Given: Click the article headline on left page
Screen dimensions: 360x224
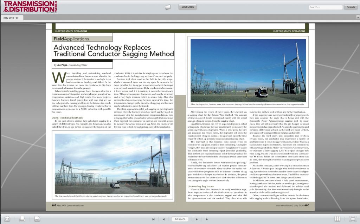Looking at the screenshot, I should click(x=114, y=50).
